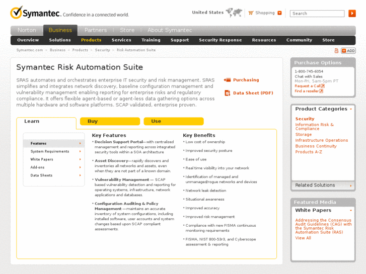Open Business Continuity category link
This screenshot has width=366, height=274.
pyautogui.click(x=316, y=146)
